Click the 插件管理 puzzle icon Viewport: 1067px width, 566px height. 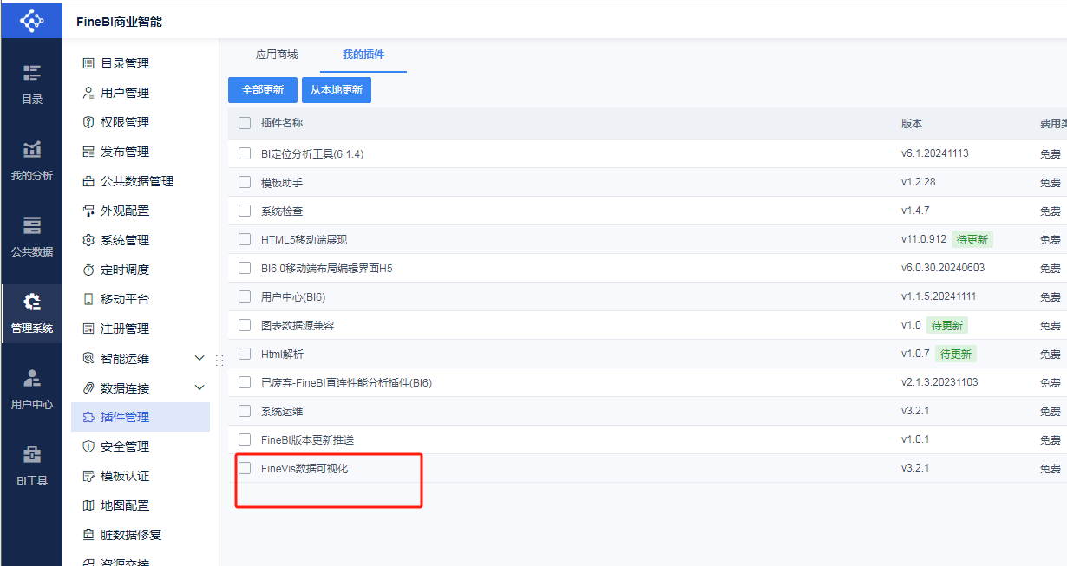[88, 417]
